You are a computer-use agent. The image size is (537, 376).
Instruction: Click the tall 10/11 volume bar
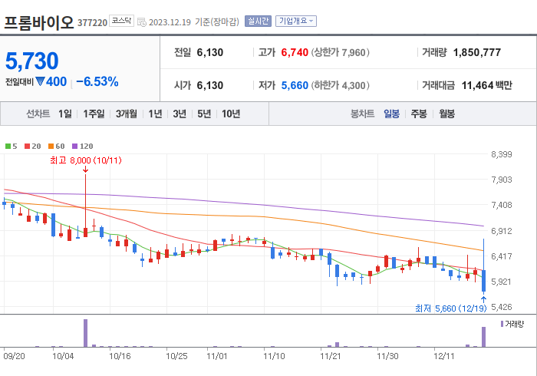tap(86, 333)
